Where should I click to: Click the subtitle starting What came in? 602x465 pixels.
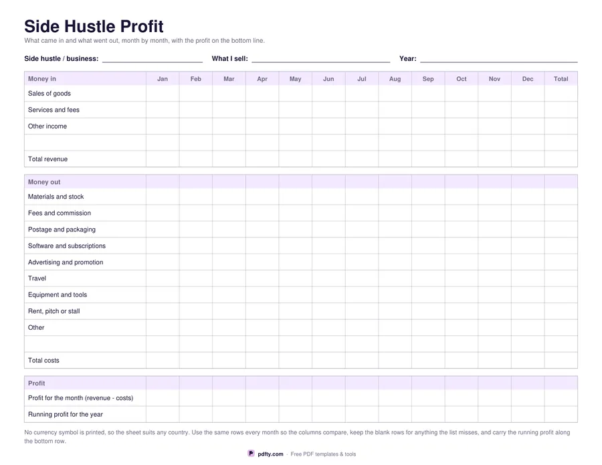(144, 41)
